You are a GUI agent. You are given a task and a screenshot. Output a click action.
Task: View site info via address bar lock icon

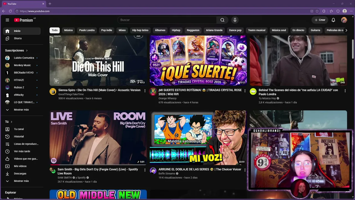pos(17,11)
